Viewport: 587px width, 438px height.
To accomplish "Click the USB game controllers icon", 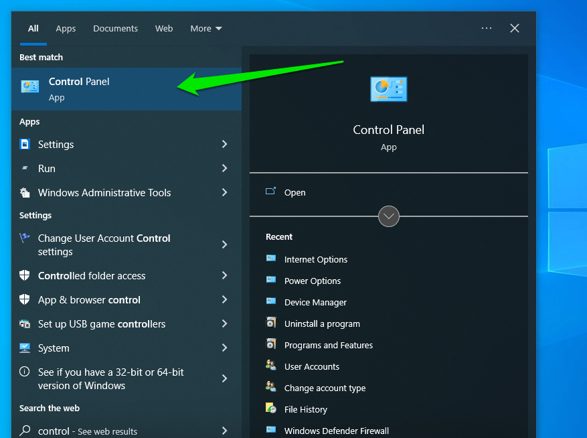I will pyautogui.click(x=25, y=324).
